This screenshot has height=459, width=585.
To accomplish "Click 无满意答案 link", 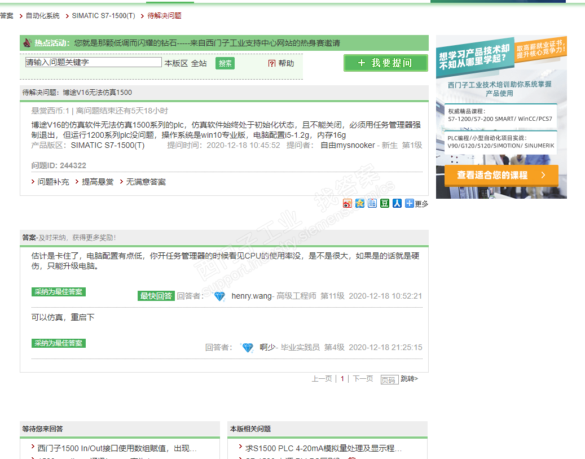I will point(146,182).
